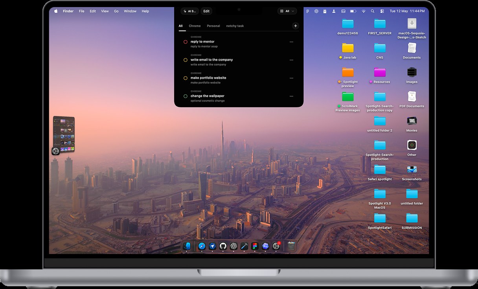Click the AI S... sparkle button
The image size is (478, 289).
point(190,11)
